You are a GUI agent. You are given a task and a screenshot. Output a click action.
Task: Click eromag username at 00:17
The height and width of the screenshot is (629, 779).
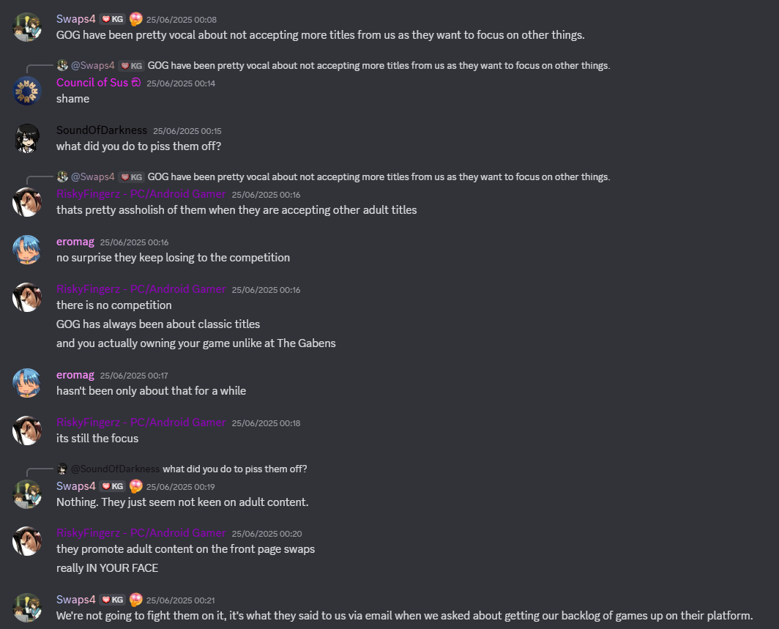point(75,375)
